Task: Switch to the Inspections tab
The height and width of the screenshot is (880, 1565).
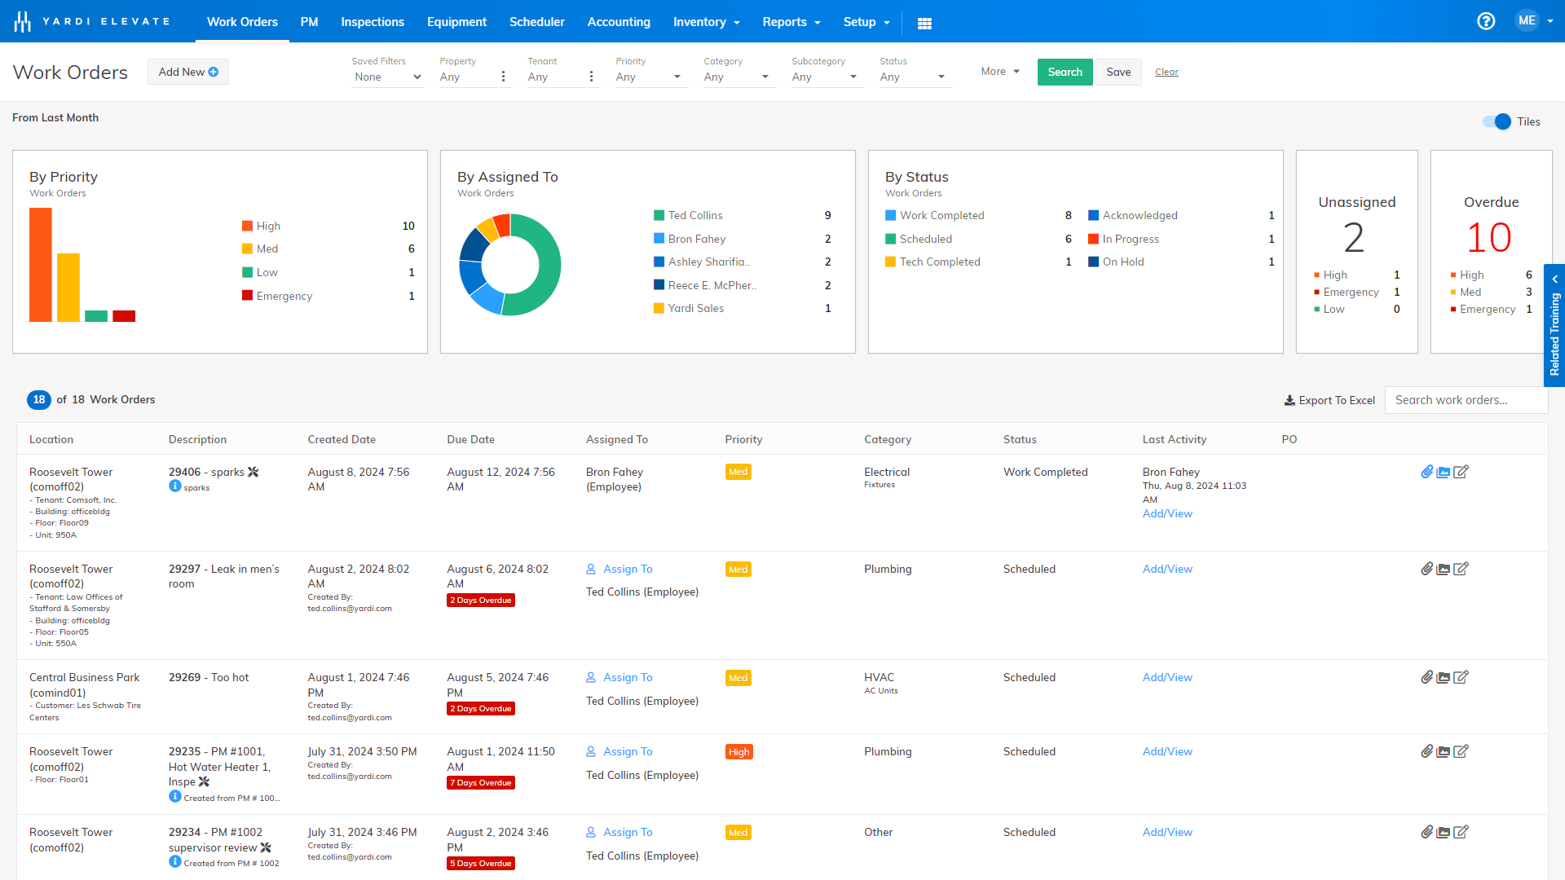Action: (373, 22)
